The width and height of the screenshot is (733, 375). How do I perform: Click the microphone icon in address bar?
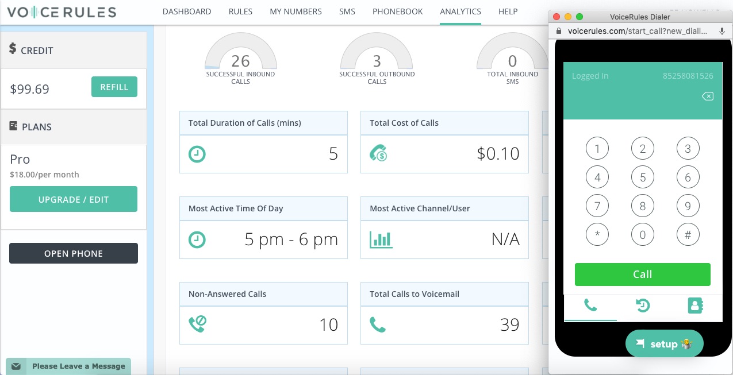pos(722,31)
